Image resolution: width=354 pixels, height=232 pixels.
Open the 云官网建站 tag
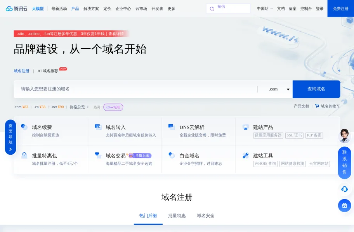[x=319, y=164]
